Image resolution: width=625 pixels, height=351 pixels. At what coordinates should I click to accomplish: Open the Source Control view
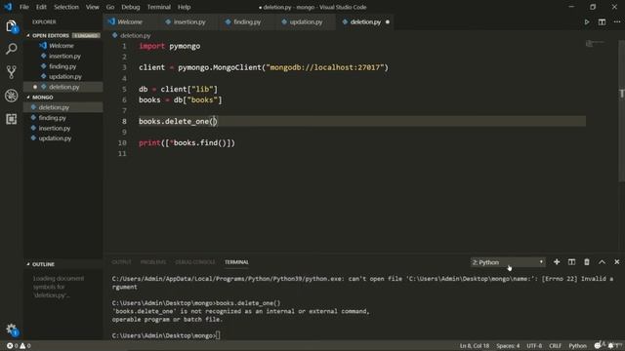coord(11,72)
